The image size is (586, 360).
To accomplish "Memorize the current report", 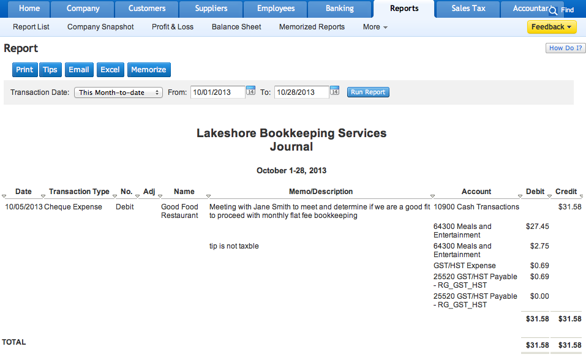I will (x=149, y=69).
